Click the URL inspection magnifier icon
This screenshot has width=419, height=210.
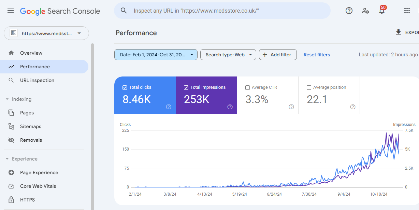pyautogui.click(x=11, y=80)
